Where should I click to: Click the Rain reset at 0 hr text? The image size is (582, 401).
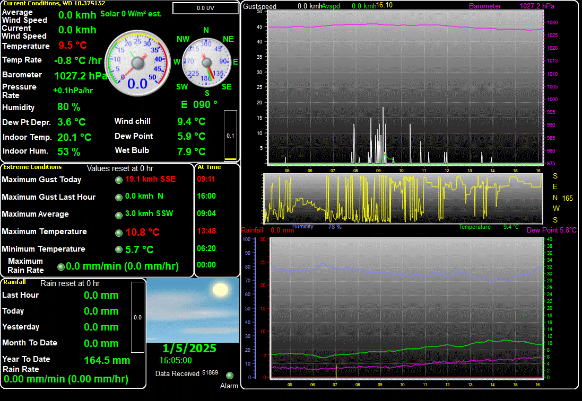click(x=70, y=283)
